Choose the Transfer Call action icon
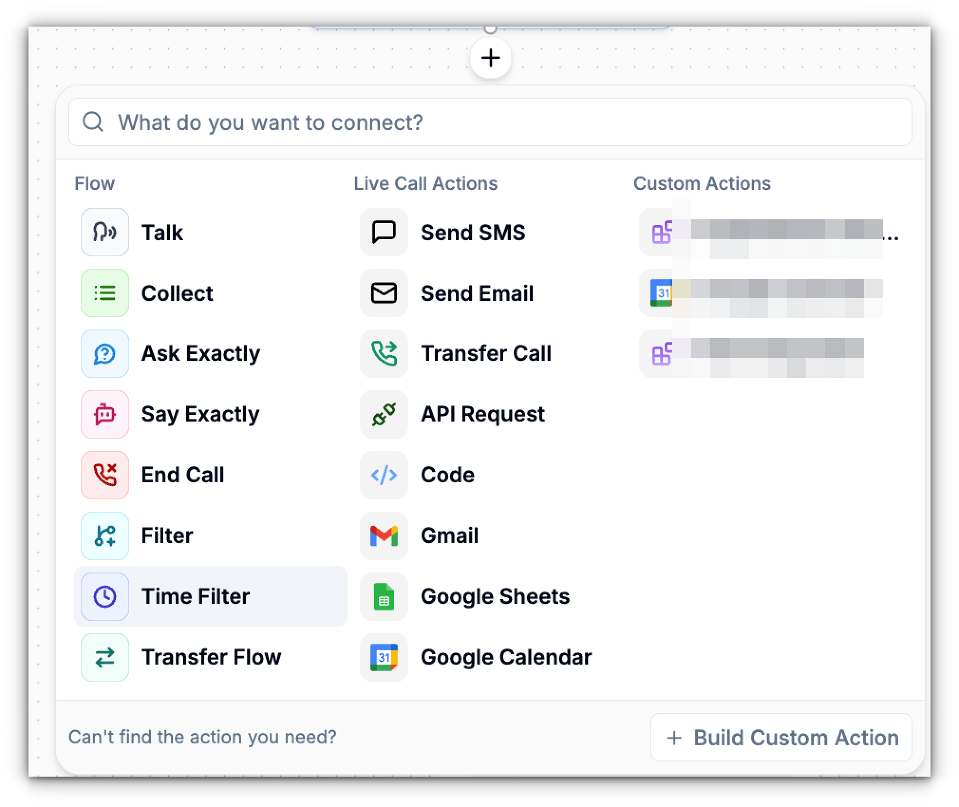Screen dimensions: 959x807 pos(384,354)
